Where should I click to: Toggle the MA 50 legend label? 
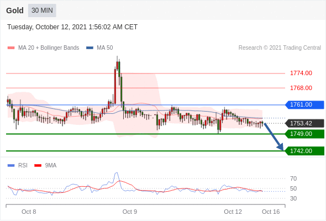[x=105, y=48]
